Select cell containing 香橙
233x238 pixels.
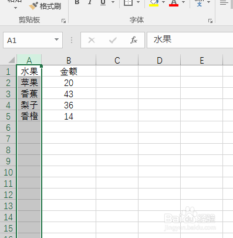(29, 116)
